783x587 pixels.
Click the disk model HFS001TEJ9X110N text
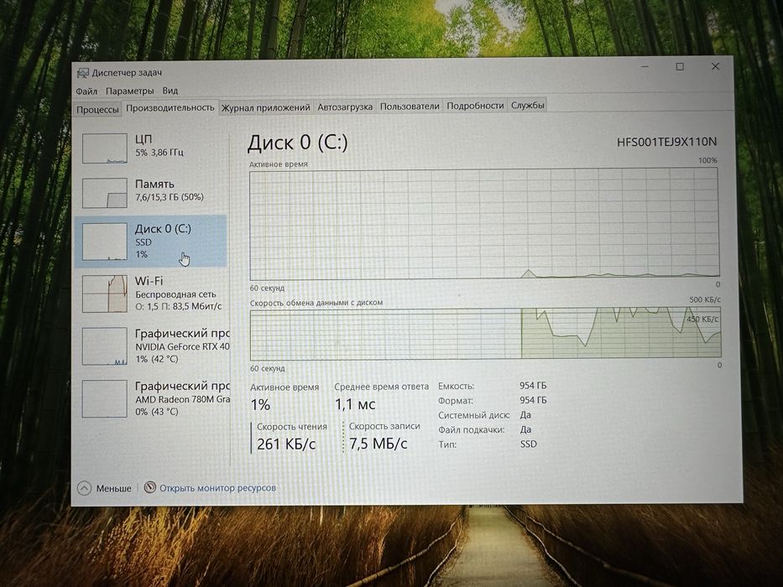pos(666,143)
